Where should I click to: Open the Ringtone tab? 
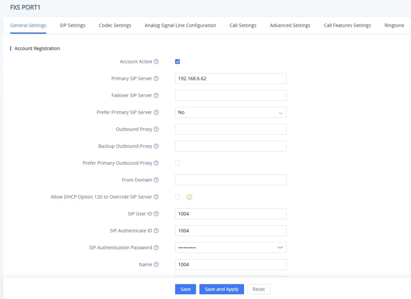(x=394, y=25)
